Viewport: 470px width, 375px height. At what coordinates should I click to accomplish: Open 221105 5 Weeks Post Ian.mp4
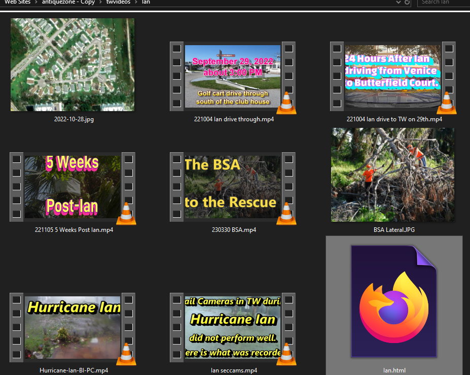point(73,187)
